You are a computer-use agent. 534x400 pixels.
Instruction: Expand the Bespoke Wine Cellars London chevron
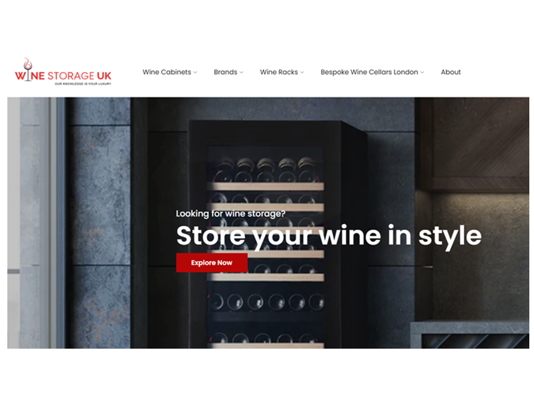point(423,73)
